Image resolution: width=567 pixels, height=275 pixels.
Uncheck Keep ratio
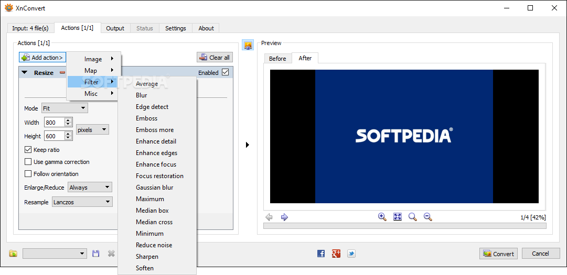click(28, 150)
